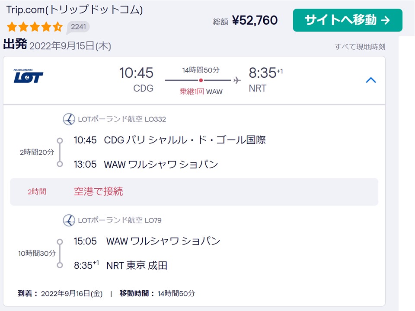Click the 出発 date heading

pos(57,45)
